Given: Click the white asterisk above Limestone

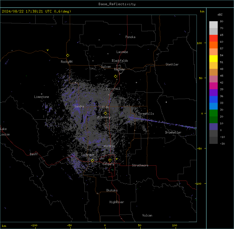Looking at the screenshot, I should point(42,94).
